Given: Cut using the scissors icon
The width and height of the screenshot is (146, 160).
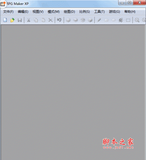Looking at the screenshot, I should pyautogui.click(x=29, y=20).
